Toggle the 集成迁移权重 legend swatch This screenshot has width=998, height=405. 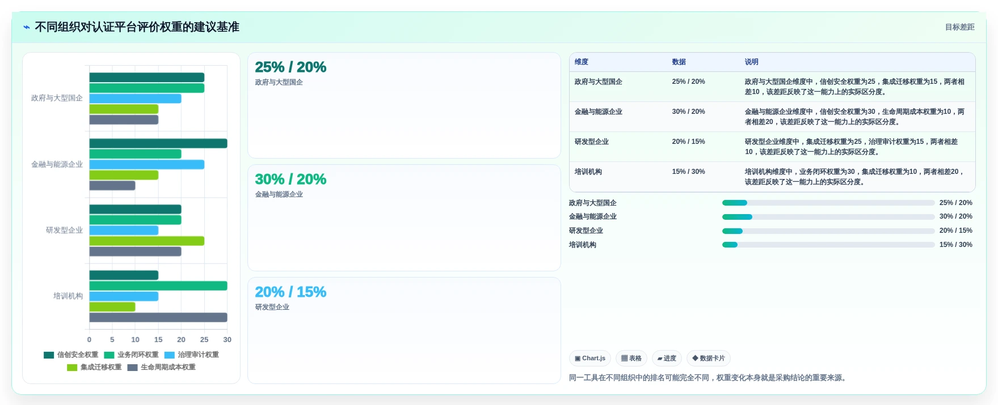[72, 367]
